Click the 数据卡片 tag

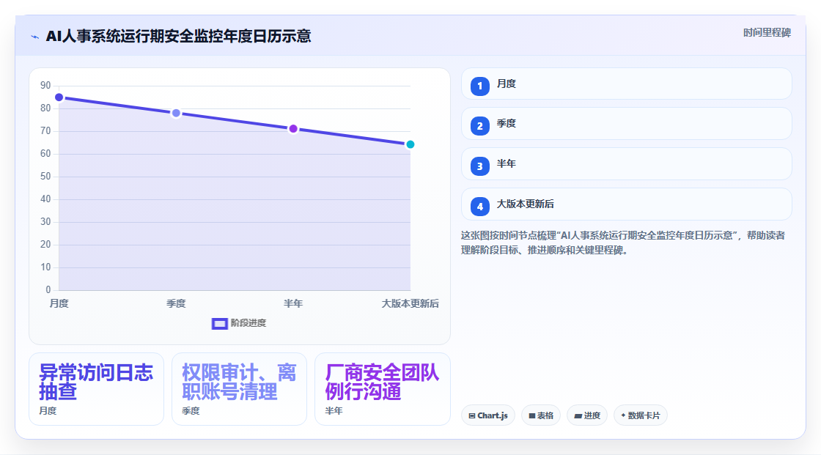pos(641,415)
